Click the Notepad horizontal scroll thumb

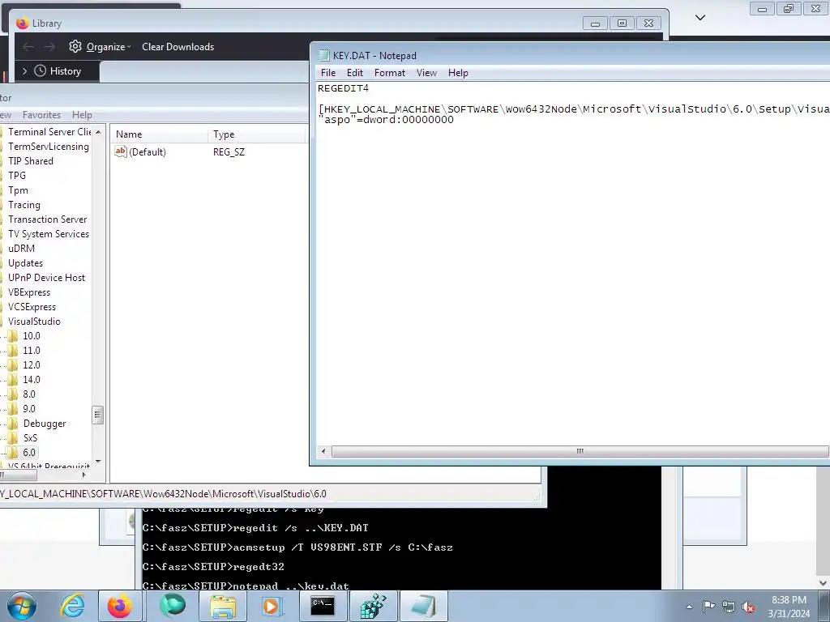580,451
